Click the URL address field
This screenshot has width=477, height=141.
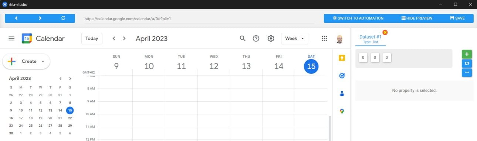coord(199,18)
